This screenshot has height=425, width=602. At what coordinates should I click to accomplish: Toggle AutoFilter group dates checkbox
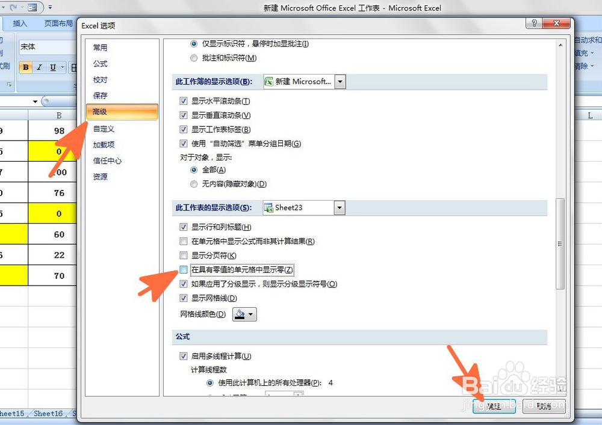click(184, 144)
